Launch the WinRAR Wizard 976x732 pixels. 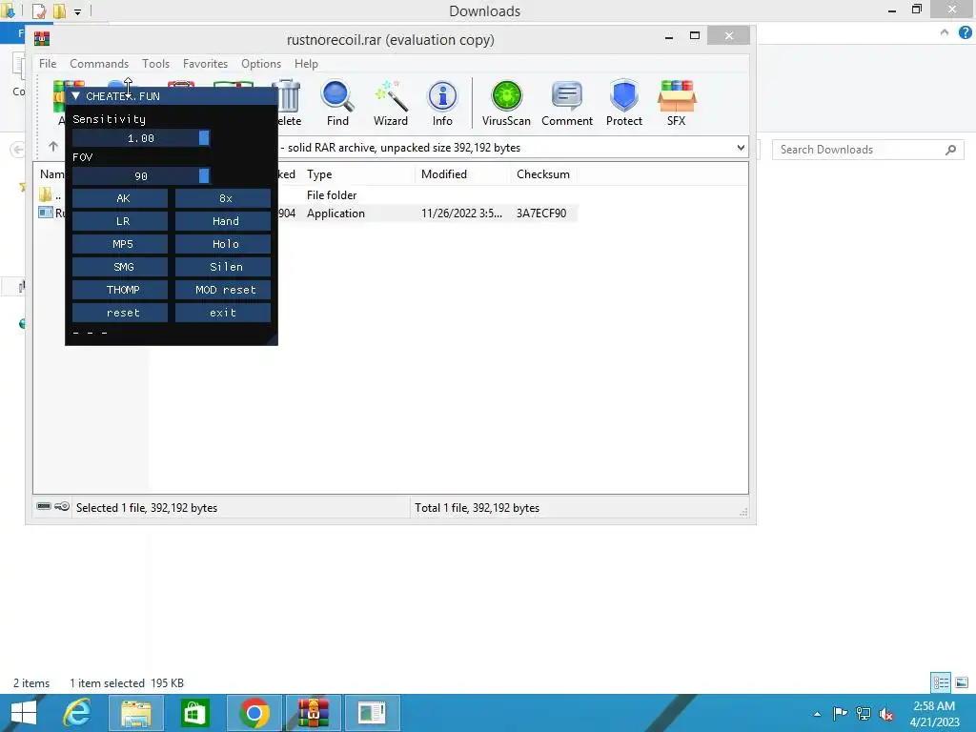[390, 103]
